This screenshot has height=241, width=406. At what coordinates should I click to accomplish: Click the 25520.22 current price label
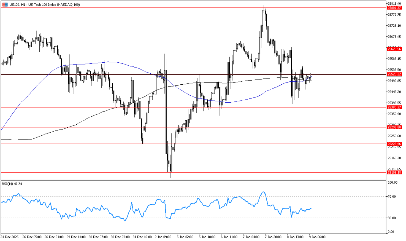394,74
